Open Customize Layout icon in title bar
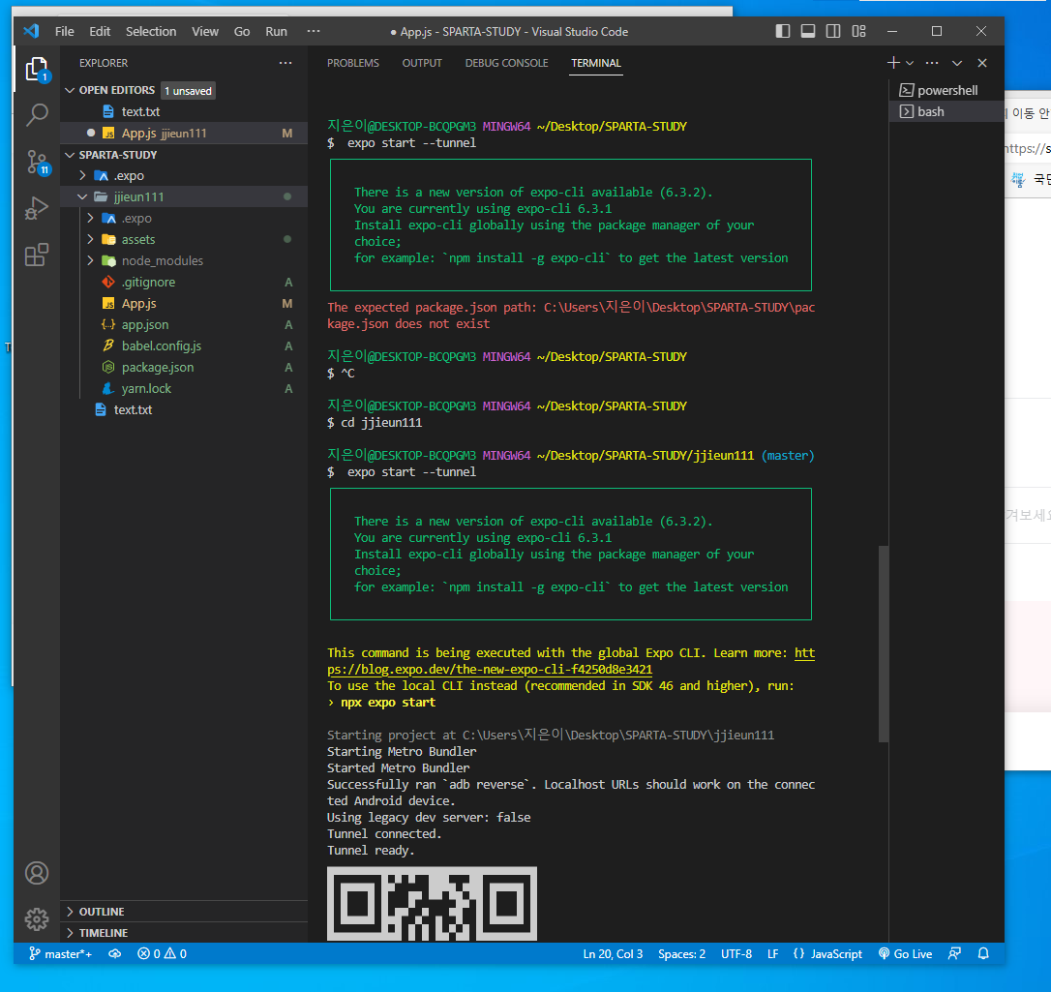The width and height of the screenshot is (1051, 992). 858,32
